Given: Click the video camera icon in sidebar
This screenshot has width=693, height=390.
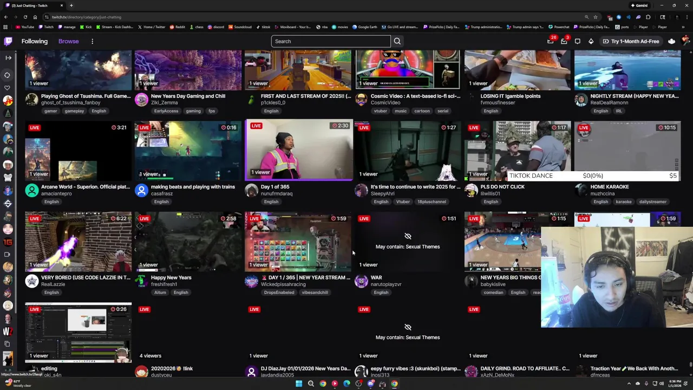Looking at the screenshot, I should (8, 255).
